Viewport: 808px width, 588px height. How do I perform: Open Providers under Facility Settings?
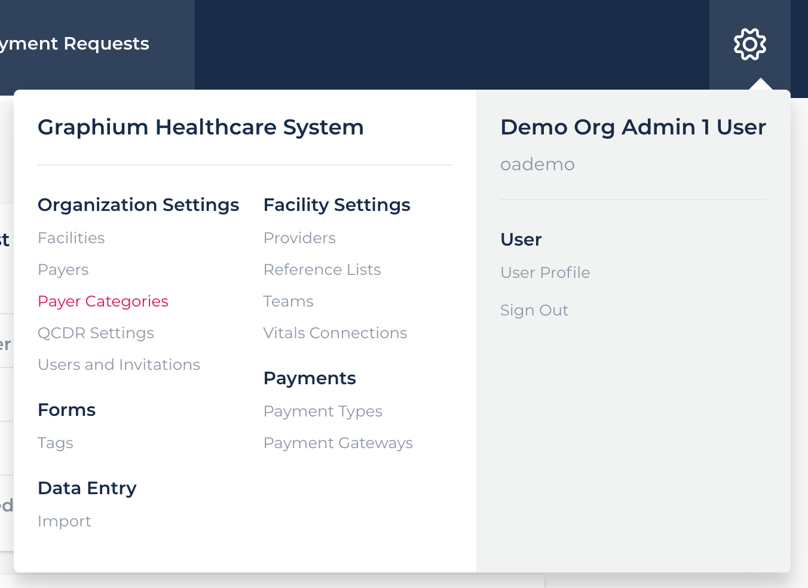[299, 238]
